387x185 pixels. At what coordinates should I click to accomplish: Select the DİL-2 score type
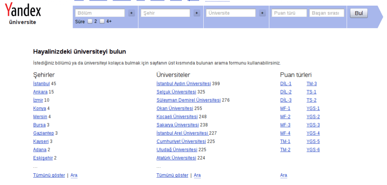coord(286,92)
